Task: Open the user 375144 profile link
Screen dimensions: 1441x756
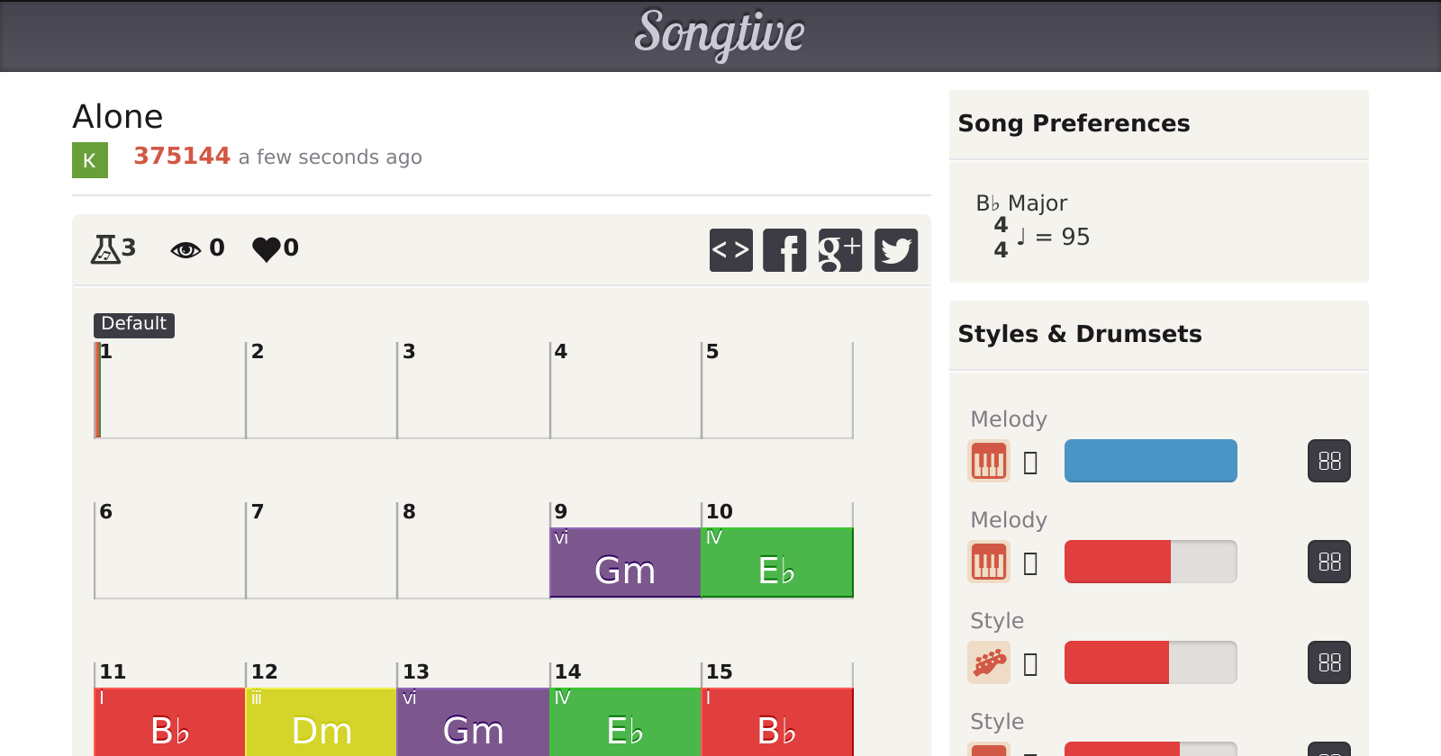Action: (182, 157)
